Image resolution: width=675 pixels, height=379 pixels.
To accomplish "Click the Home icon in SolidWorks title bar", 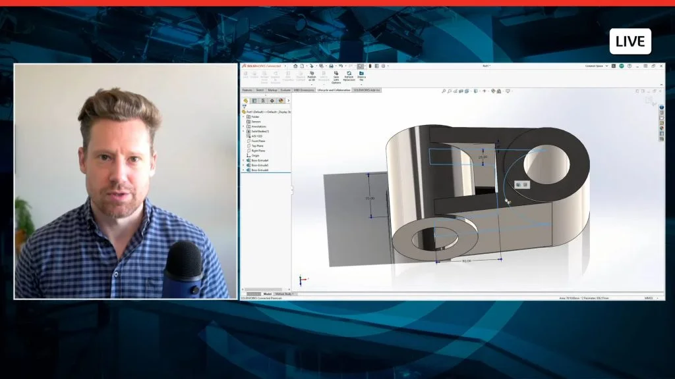I will click(296, 66).
